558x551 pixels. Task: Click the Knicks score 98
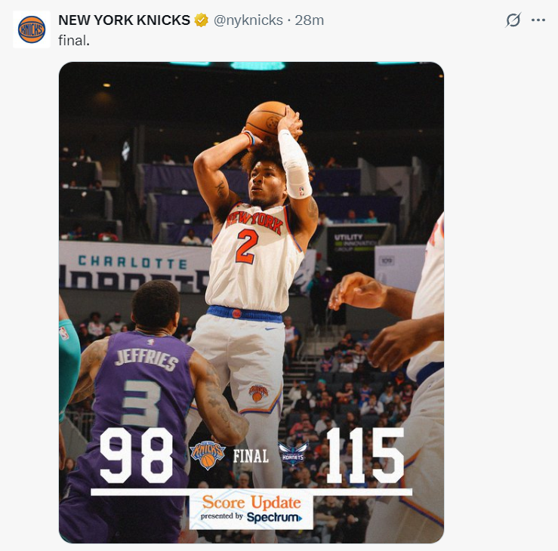point(137,456)
